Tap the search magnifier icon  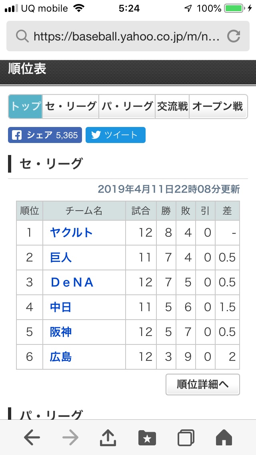pyautogui.click(x=22, y=36)
